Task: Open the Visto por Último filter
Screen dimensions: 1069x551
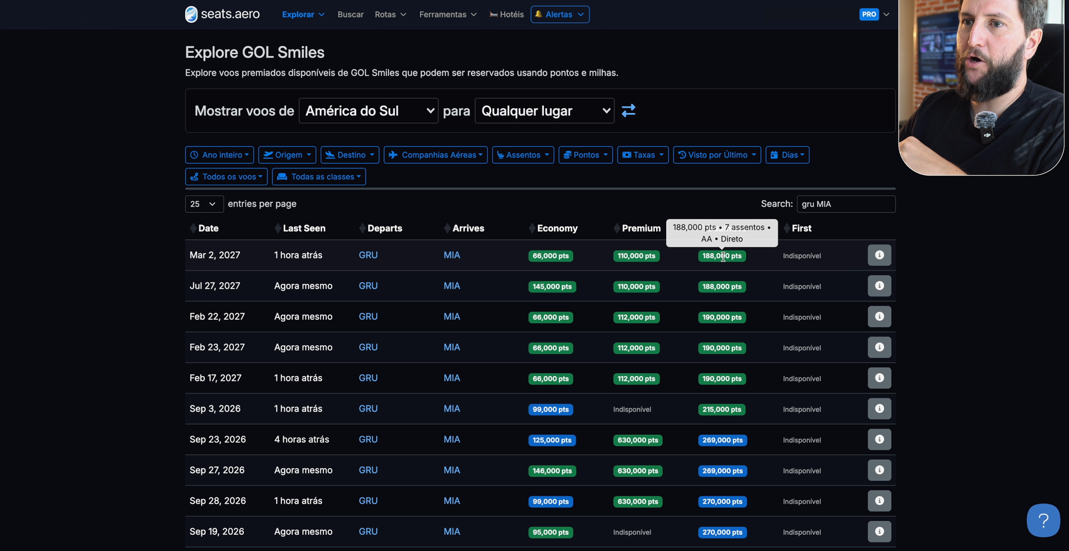Action: coord(717,155)
